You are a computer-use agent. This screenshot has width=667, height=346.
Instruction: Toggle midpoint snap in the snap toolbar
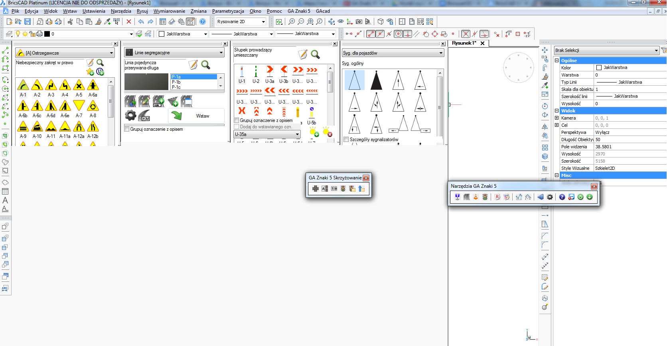[380, 34]
